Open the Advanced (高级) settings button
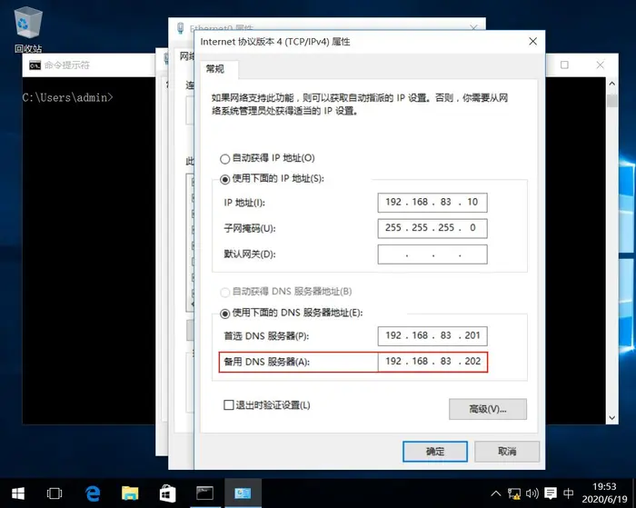This screenshot has width=636, height=508. pyautogui.click(x=488, y=409)
